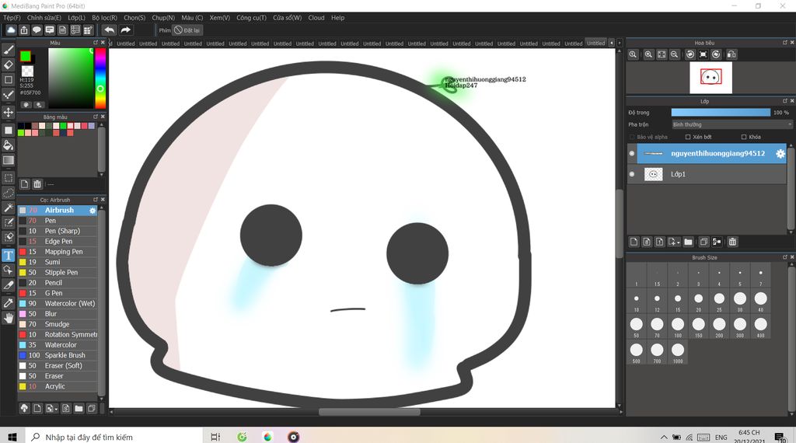Select the Watercolor (Wet) brush
Viewport: 796px width, 443px height.
(69, 304)
